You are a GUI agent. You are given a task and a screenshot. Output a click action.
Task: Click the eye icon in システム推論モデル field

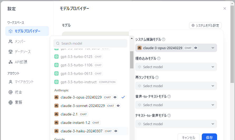196,48
